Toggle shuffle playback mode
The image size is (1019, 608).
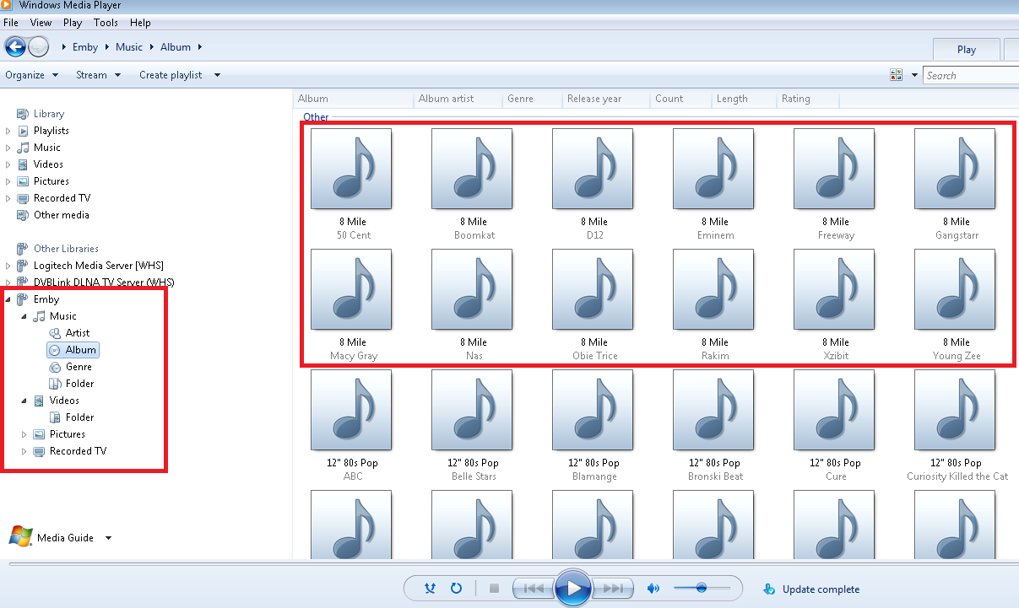point(431,589)
